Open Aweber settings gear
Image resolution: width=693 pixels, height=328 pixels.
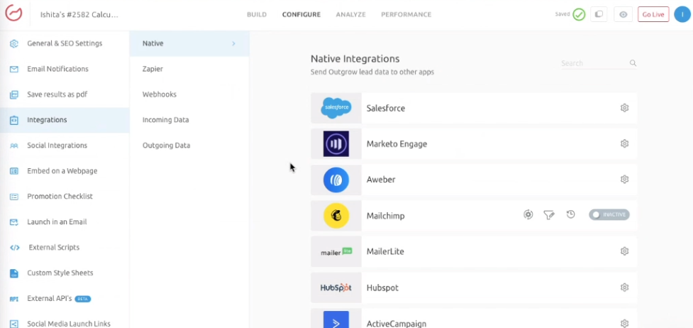[x=624, y=180]
